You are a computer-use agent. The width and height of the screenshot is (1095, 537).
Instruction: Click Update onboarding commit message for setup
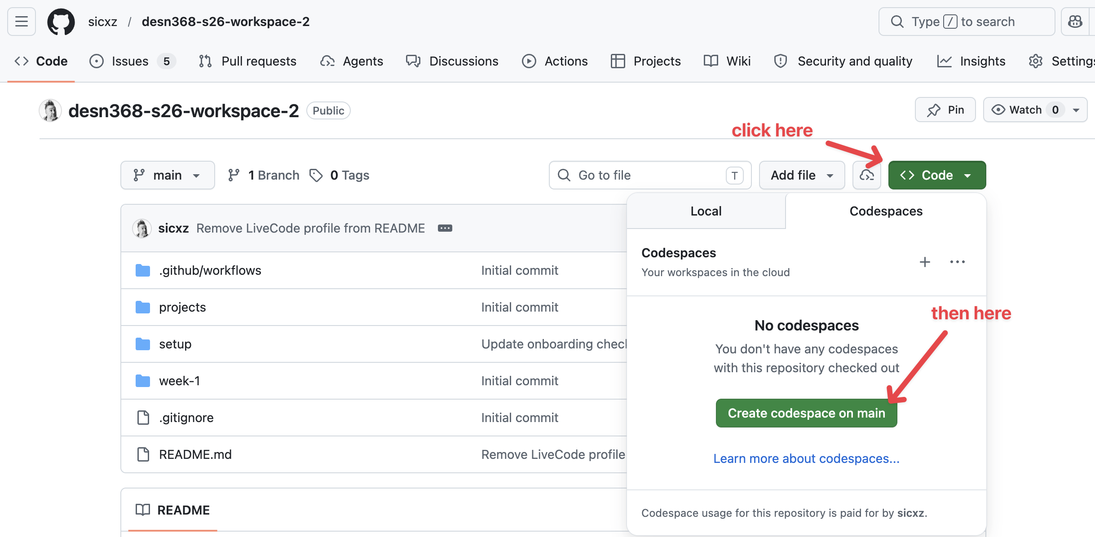click(x=554, y=344)
